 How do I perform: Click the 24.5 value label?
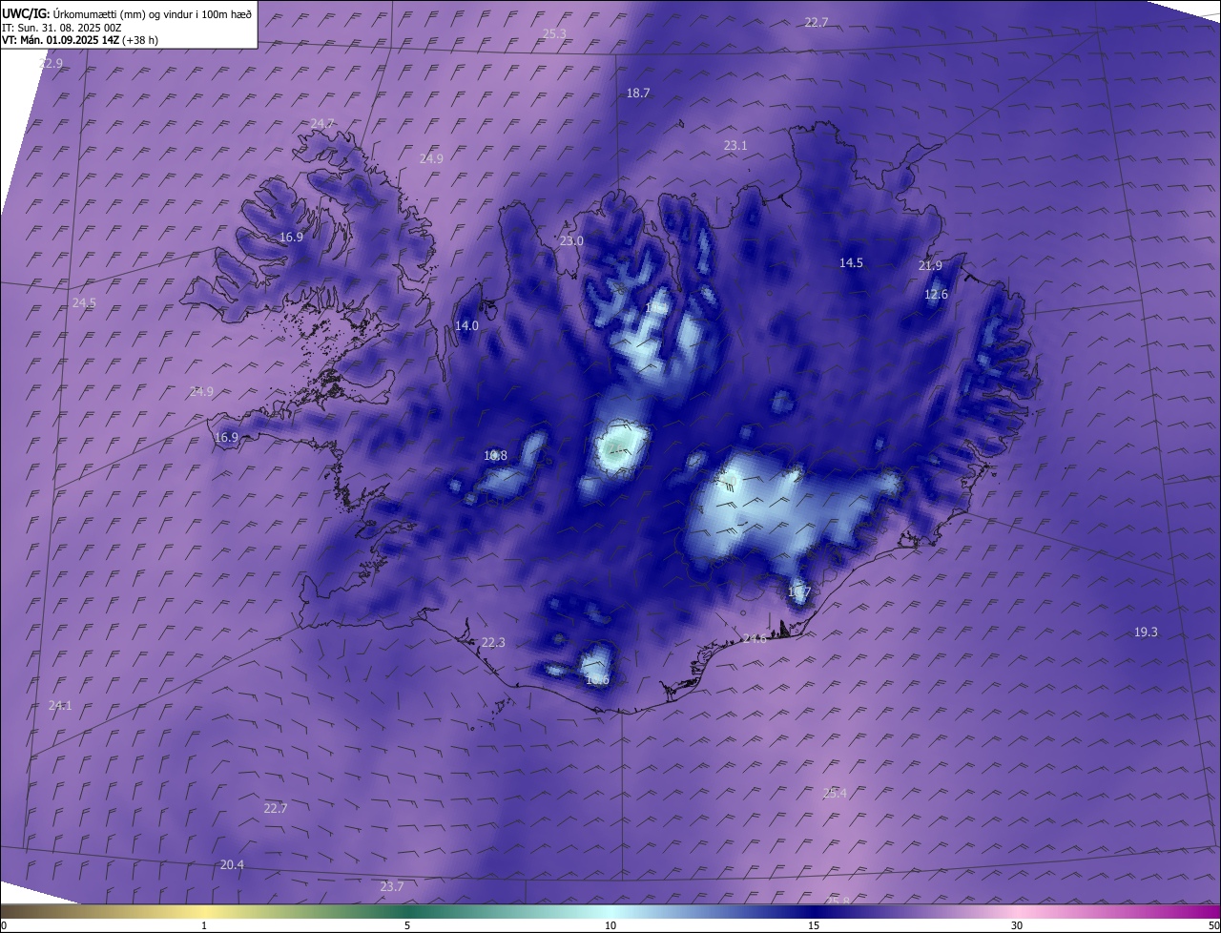tap(84, 302)
